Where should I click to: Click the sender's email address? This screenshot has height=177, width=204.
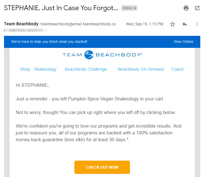coord(78,24)
